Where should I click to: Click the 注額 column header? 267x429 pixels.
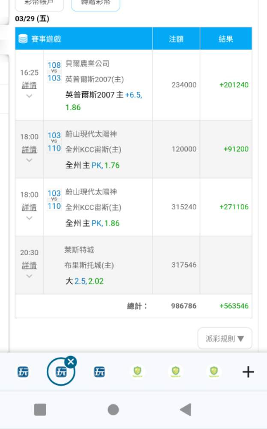click(x=176, y=39)
